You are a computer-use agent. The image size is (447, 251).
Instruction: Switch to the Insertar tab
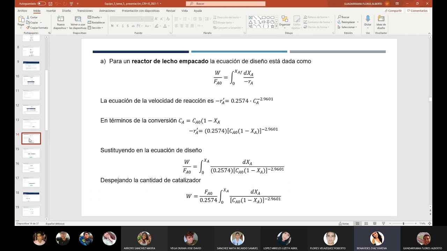51,11
